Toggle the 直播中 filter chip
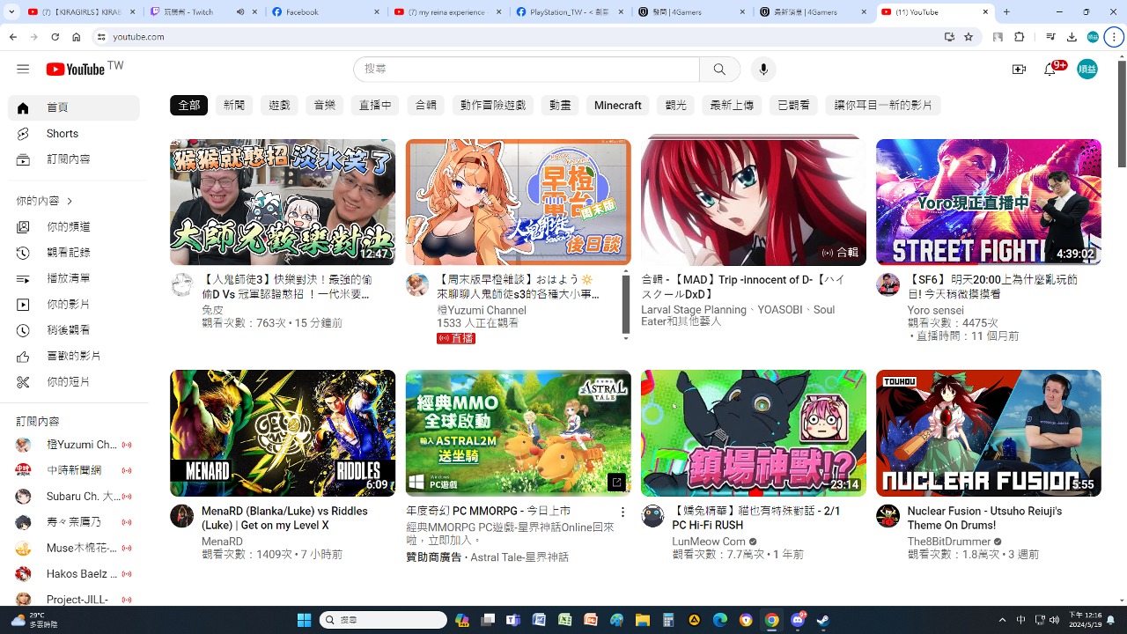 [375, 105]
